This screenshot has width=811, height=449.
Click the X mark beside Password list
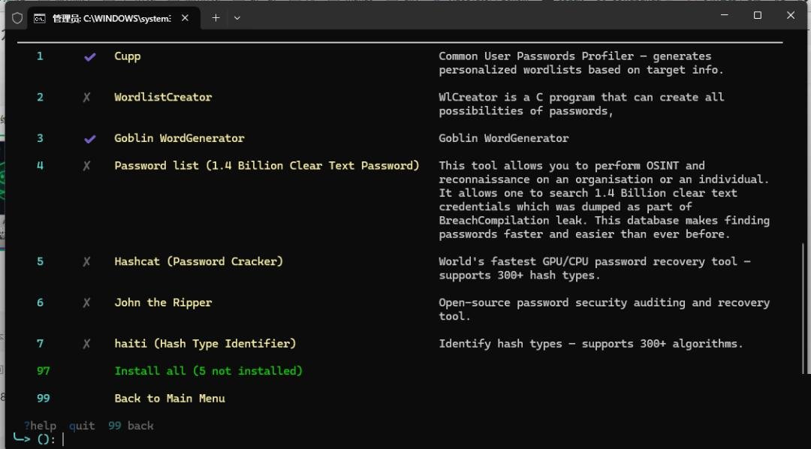click(x=86, y=165)
